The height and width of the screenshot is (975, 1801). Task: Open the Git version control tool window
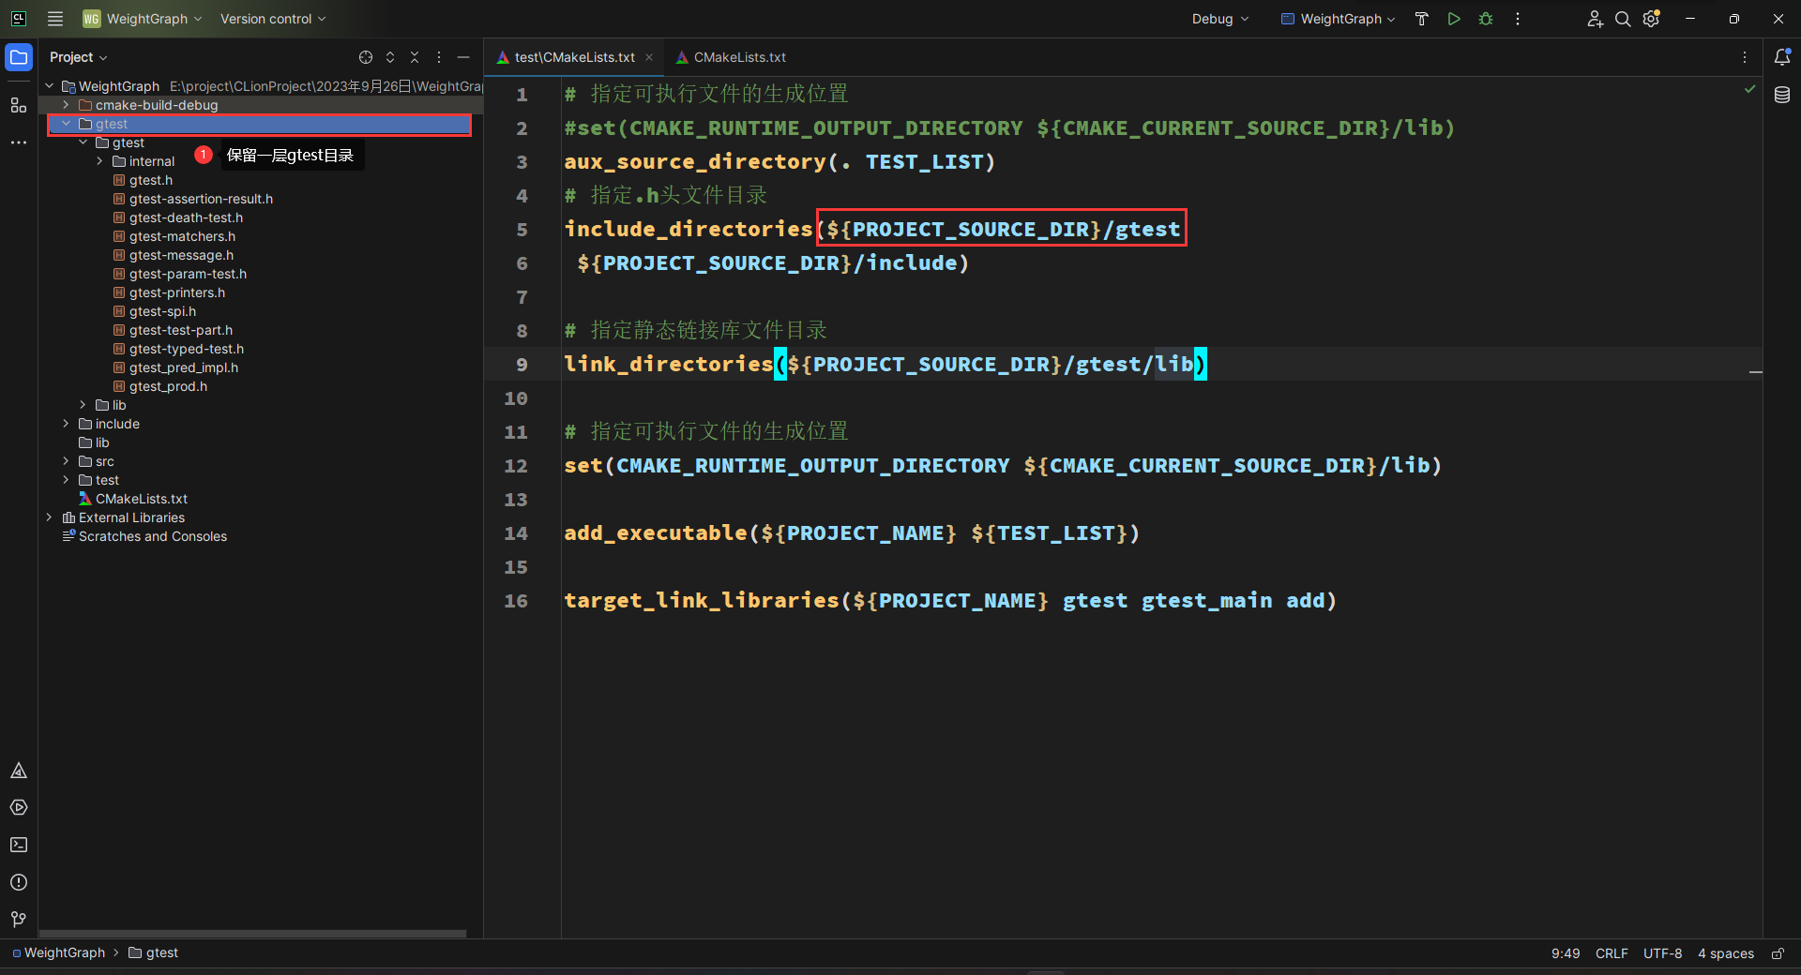point(19,920)
